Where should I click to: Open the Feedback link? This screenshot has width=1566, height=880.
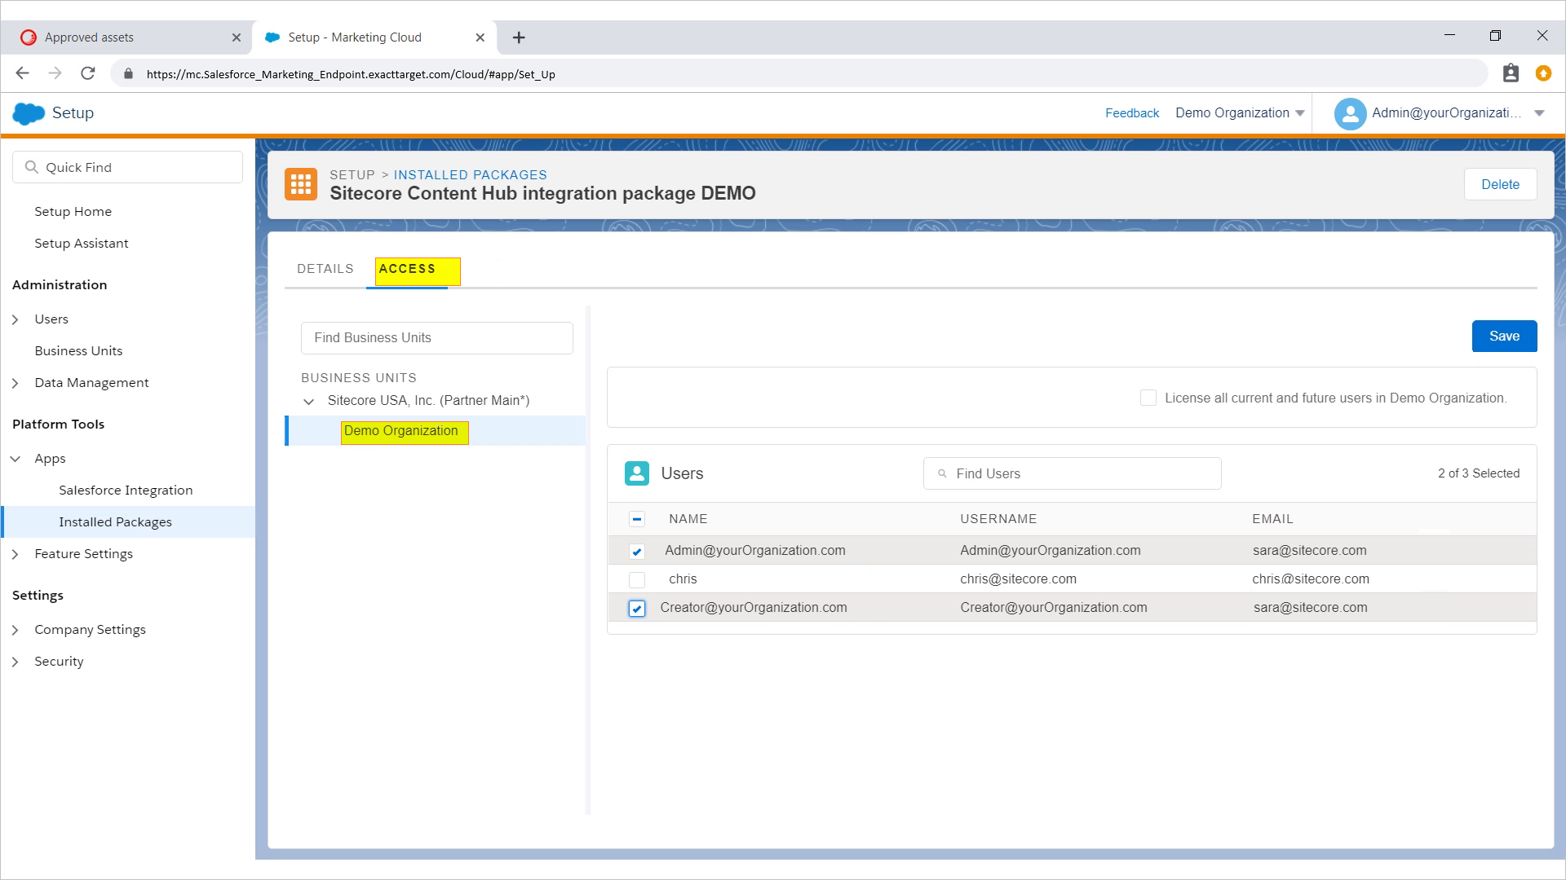[1131, 113]
